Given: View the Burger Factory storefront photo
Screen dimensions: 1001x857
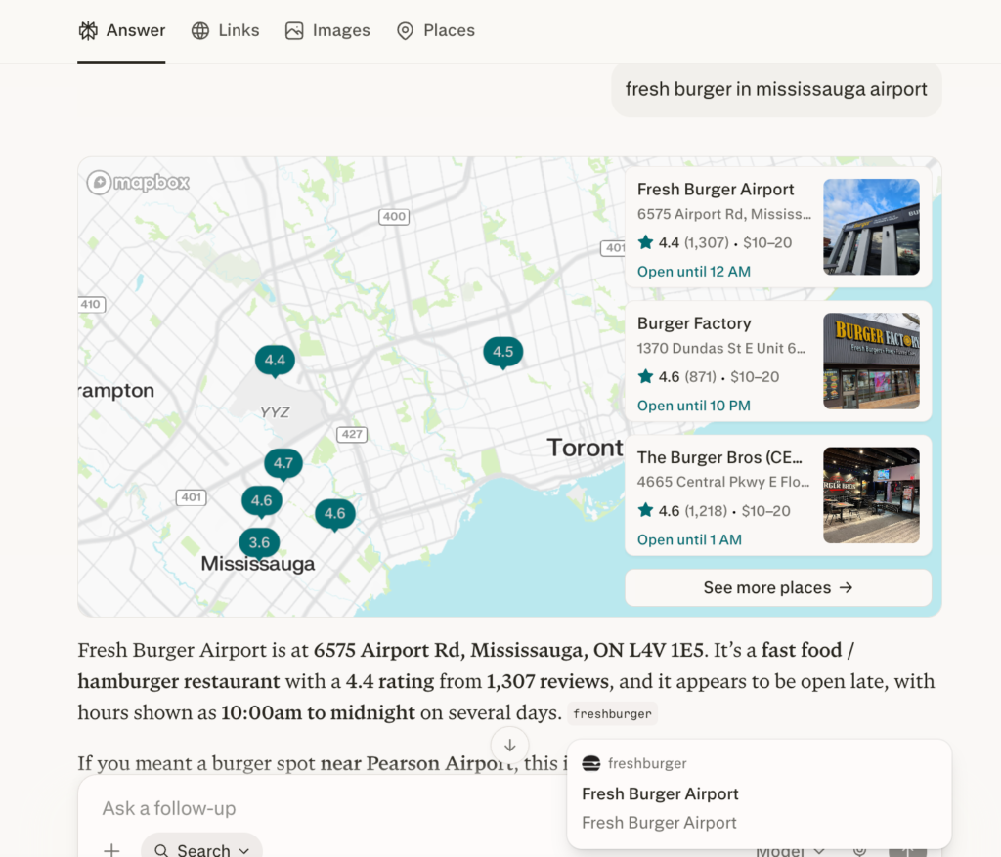Looking at the screenshot, I should (x=871, y=362).
